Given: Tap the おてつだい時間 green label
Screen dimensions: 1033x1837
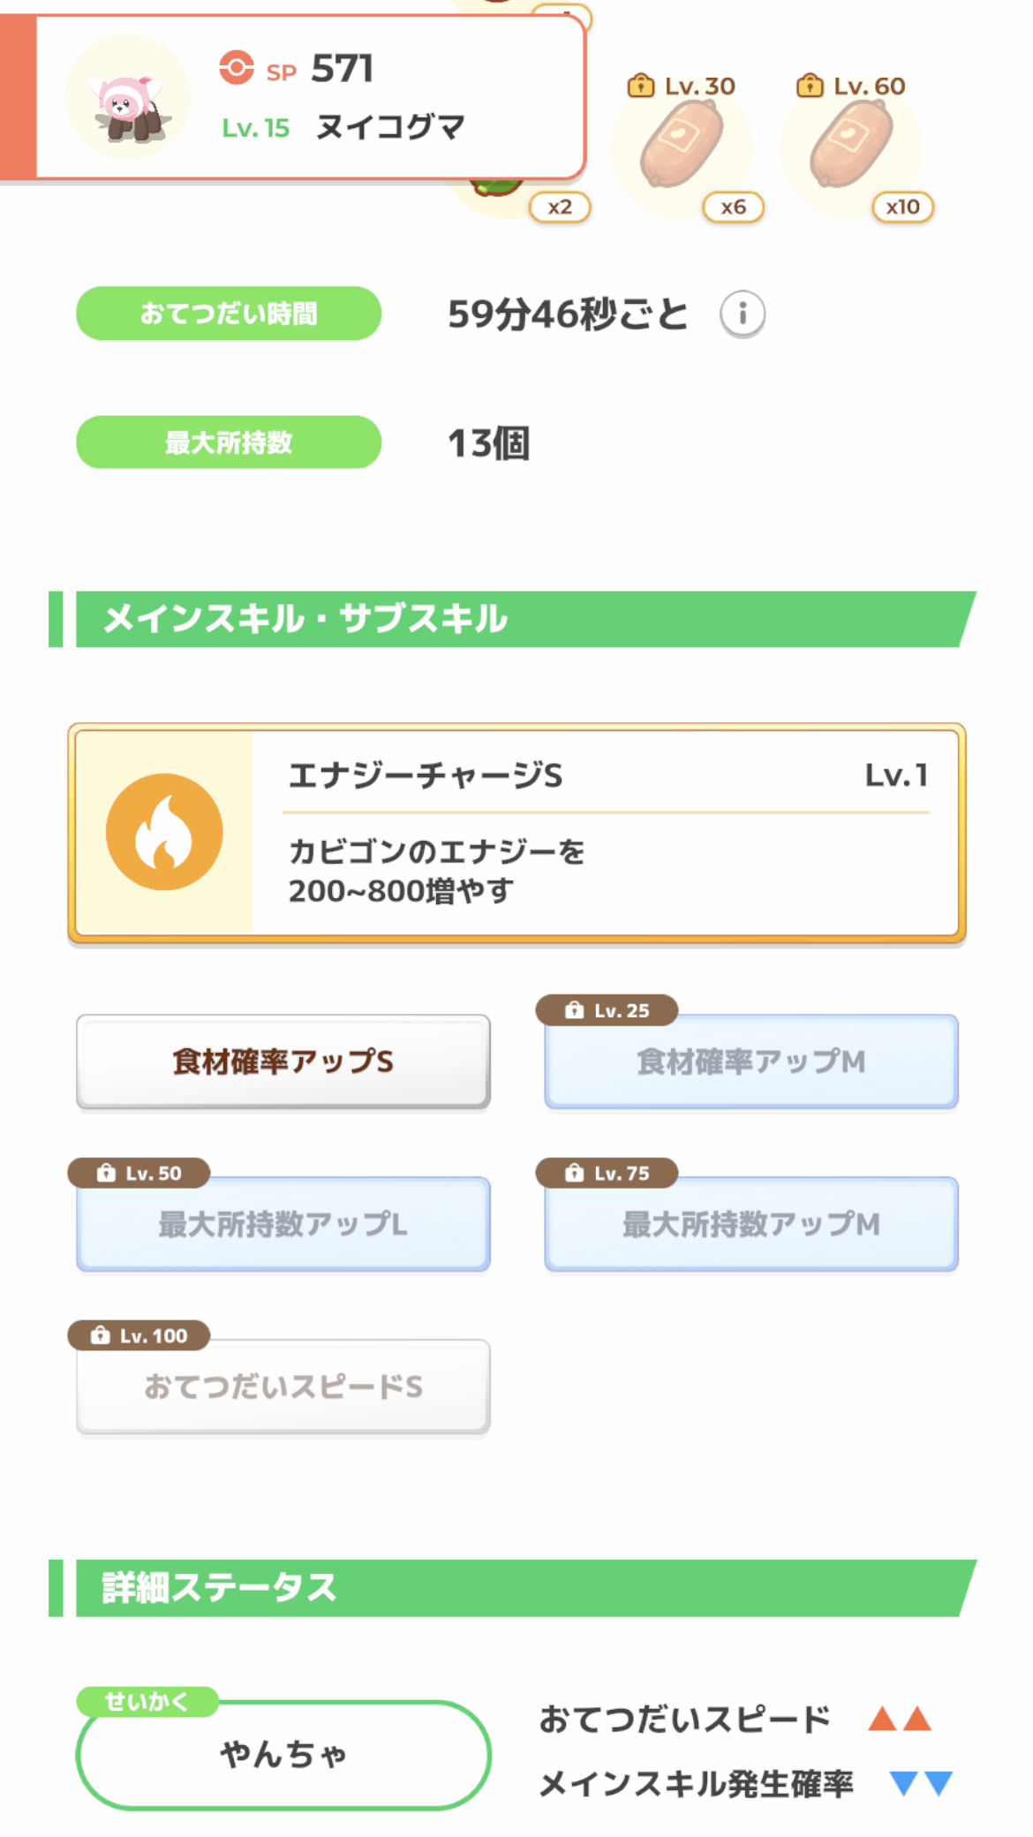Looking at the screenshot, I should coord(229,314).
